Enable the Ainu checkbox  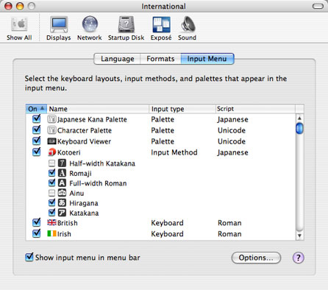point(51,193)
